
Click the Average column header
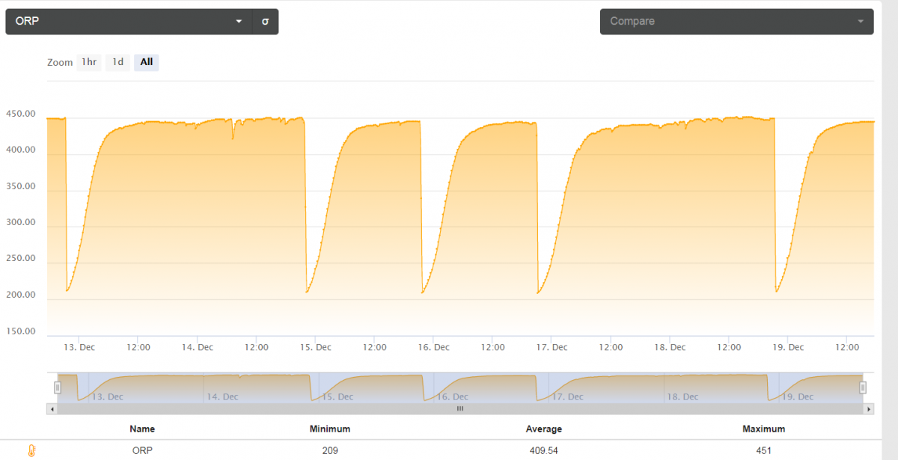pos(544,429)
